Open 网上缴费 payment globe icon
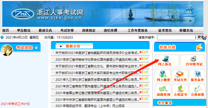Image resolution: width=208 pixels, height=108 pixels. tap(163, 74)
